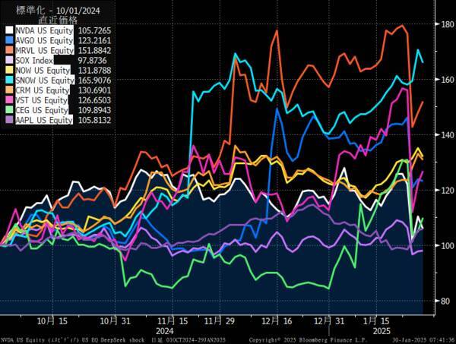The height and width of the screenshot is (344, 456).
Task: Click the '11月 15' x-axis date label
Action: coord(173,321)
